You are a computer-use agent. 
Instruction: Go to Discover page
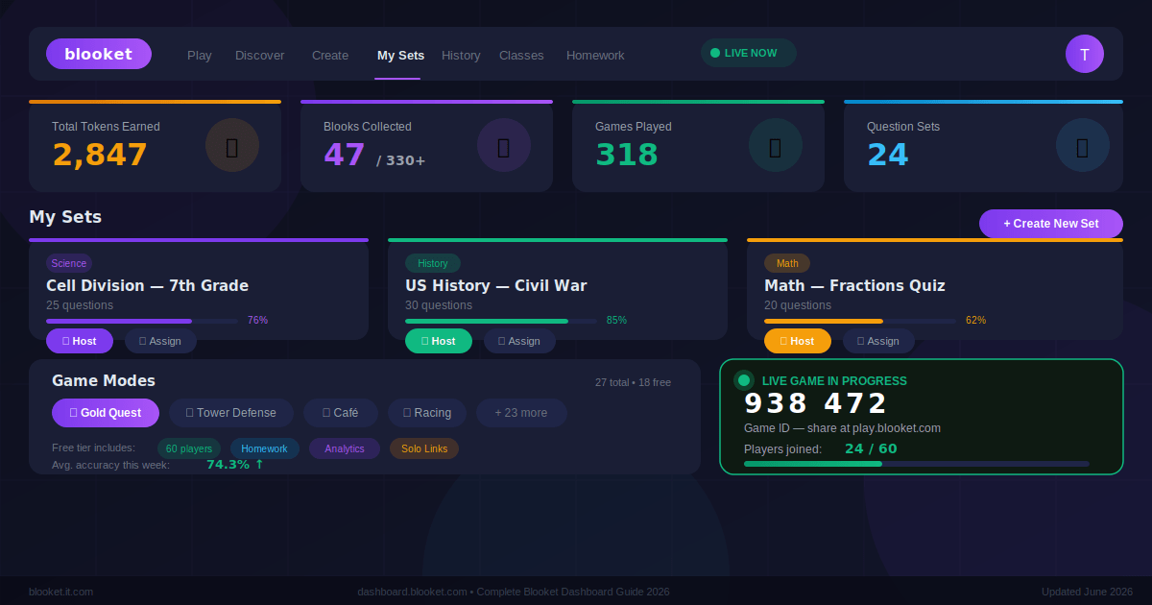[260, 56]
